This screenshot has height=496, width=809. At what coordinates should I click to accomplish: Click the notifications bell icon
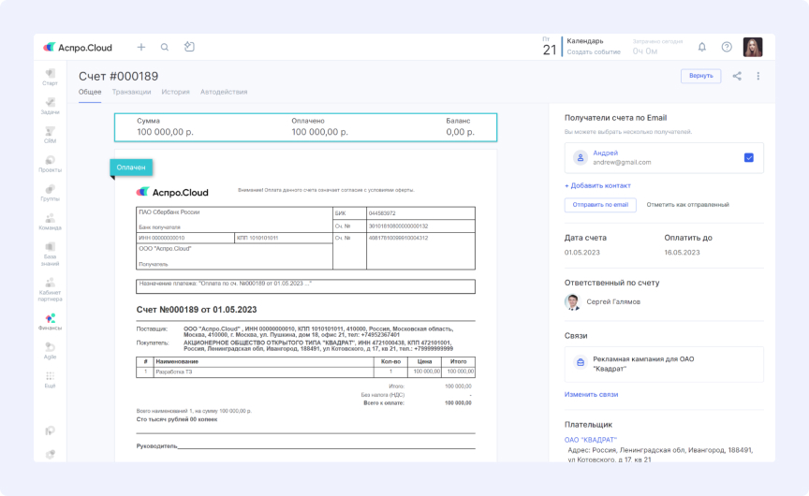coord(702,47)
